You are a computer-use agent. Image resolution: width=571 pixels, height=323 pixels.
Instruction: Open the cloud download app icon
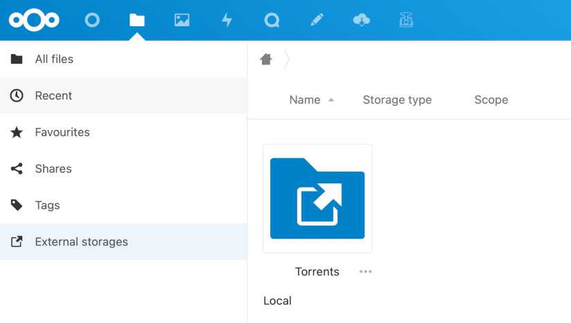[361, 20]
